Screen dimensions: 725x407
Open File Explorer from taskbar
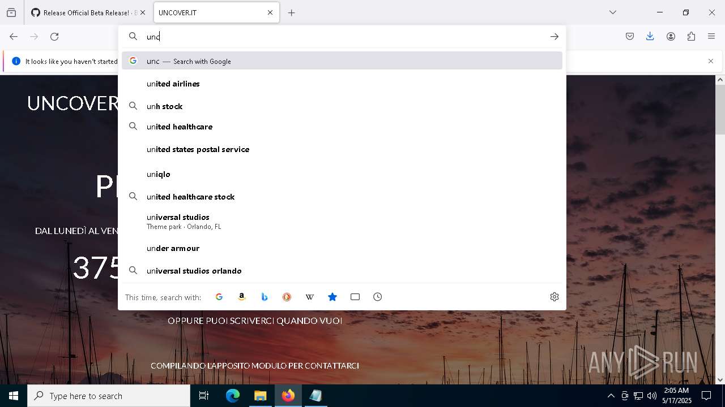point(260,396)
